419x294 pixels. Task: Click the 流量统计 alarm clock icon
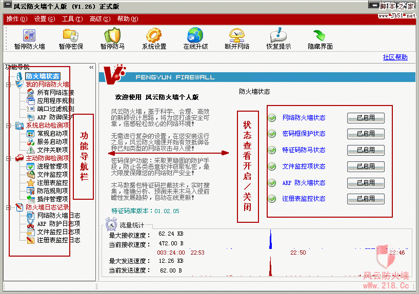111,224
